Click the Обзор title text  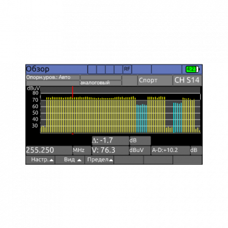[x=37, y=69]
